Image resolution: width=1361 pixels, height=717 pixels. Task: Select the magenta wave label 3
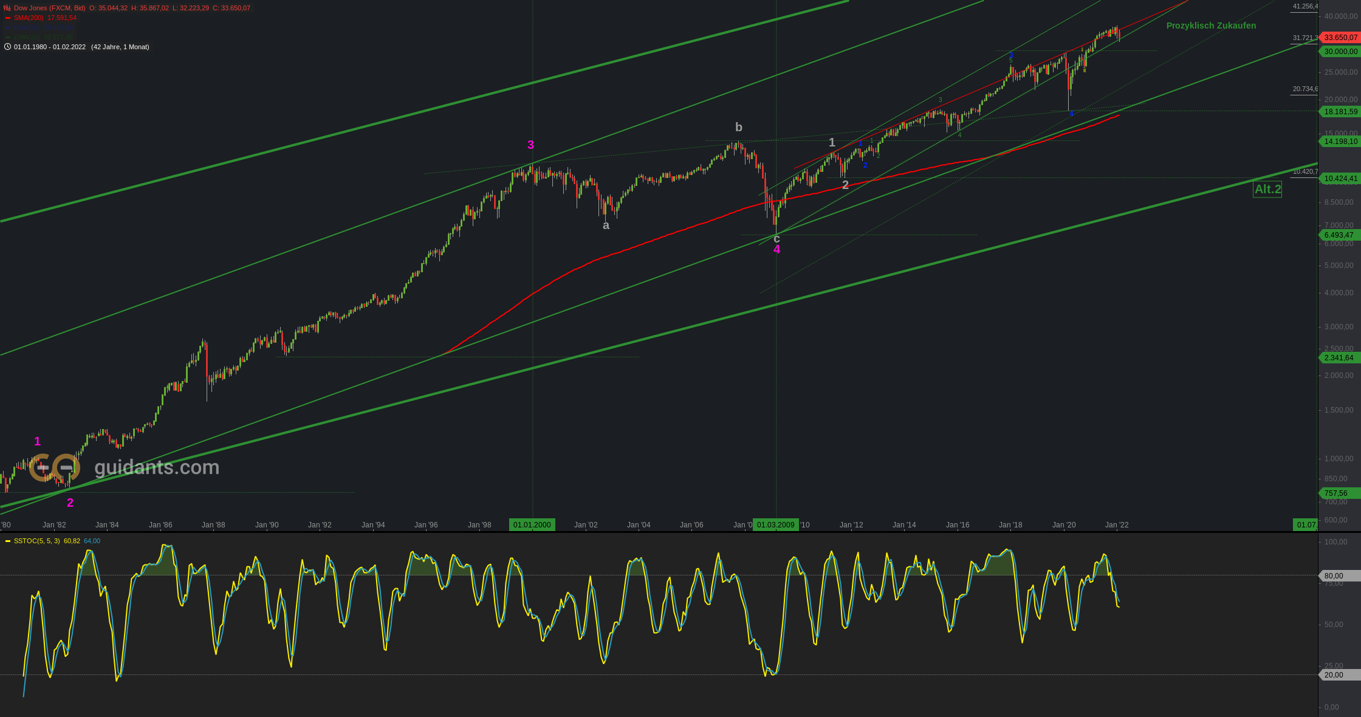530,145
